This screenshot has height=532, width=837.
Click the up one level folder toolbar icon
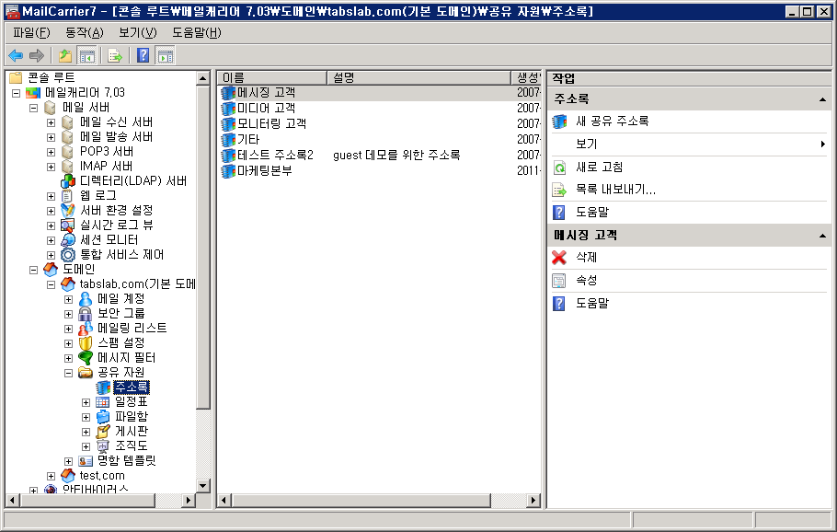[65, 55]
